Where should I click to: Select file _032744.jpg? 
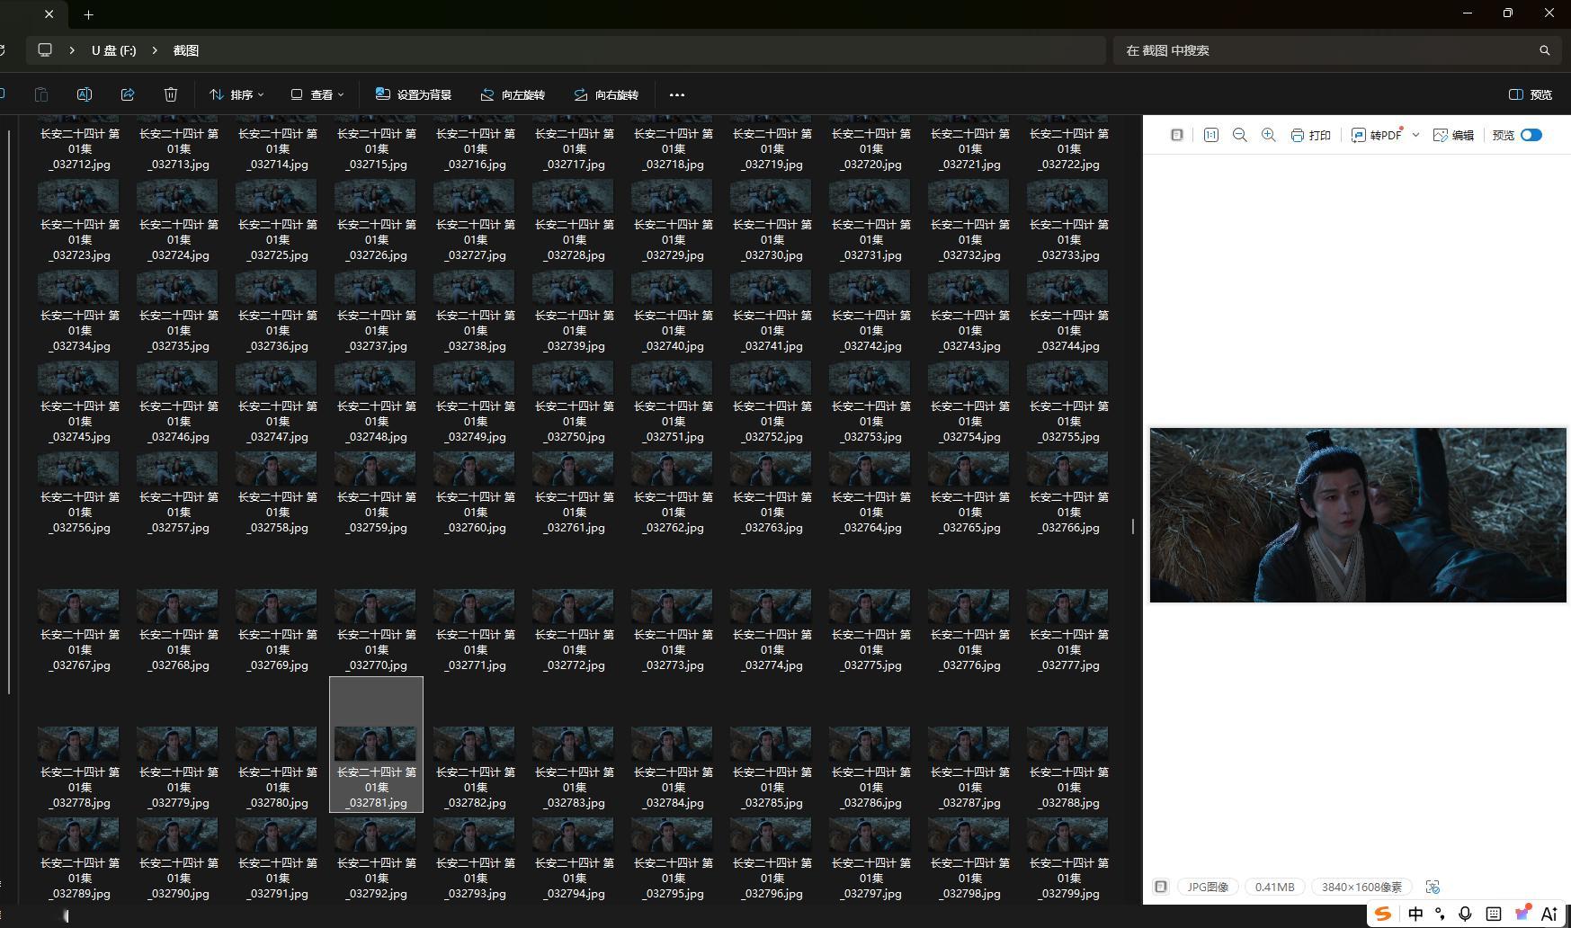pos(1068,311)
